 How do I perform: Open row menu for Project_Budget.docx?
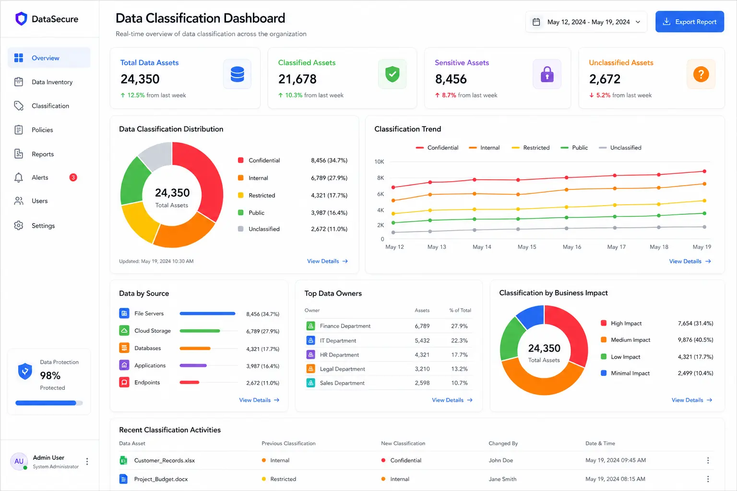[x=708, y=479]
